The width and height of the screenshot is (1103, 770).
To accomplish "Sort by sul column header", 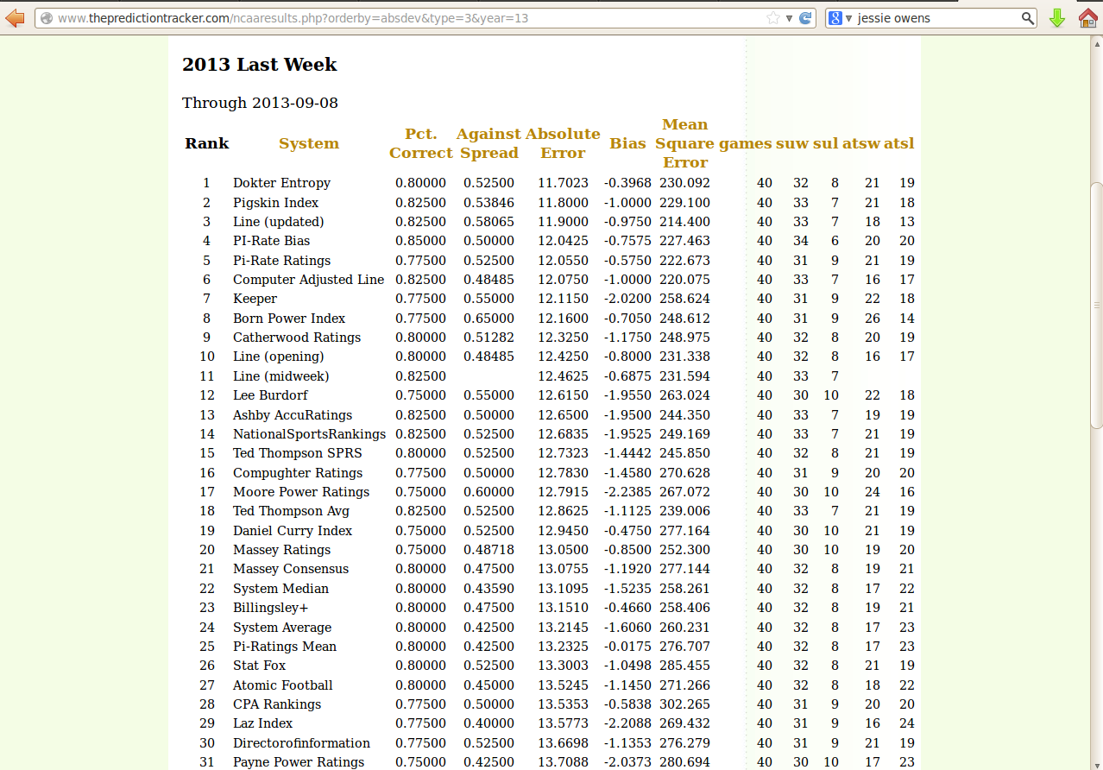I will [825, 143].
